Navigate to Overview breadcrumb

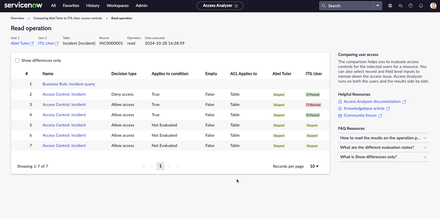[x=17, y=18]
